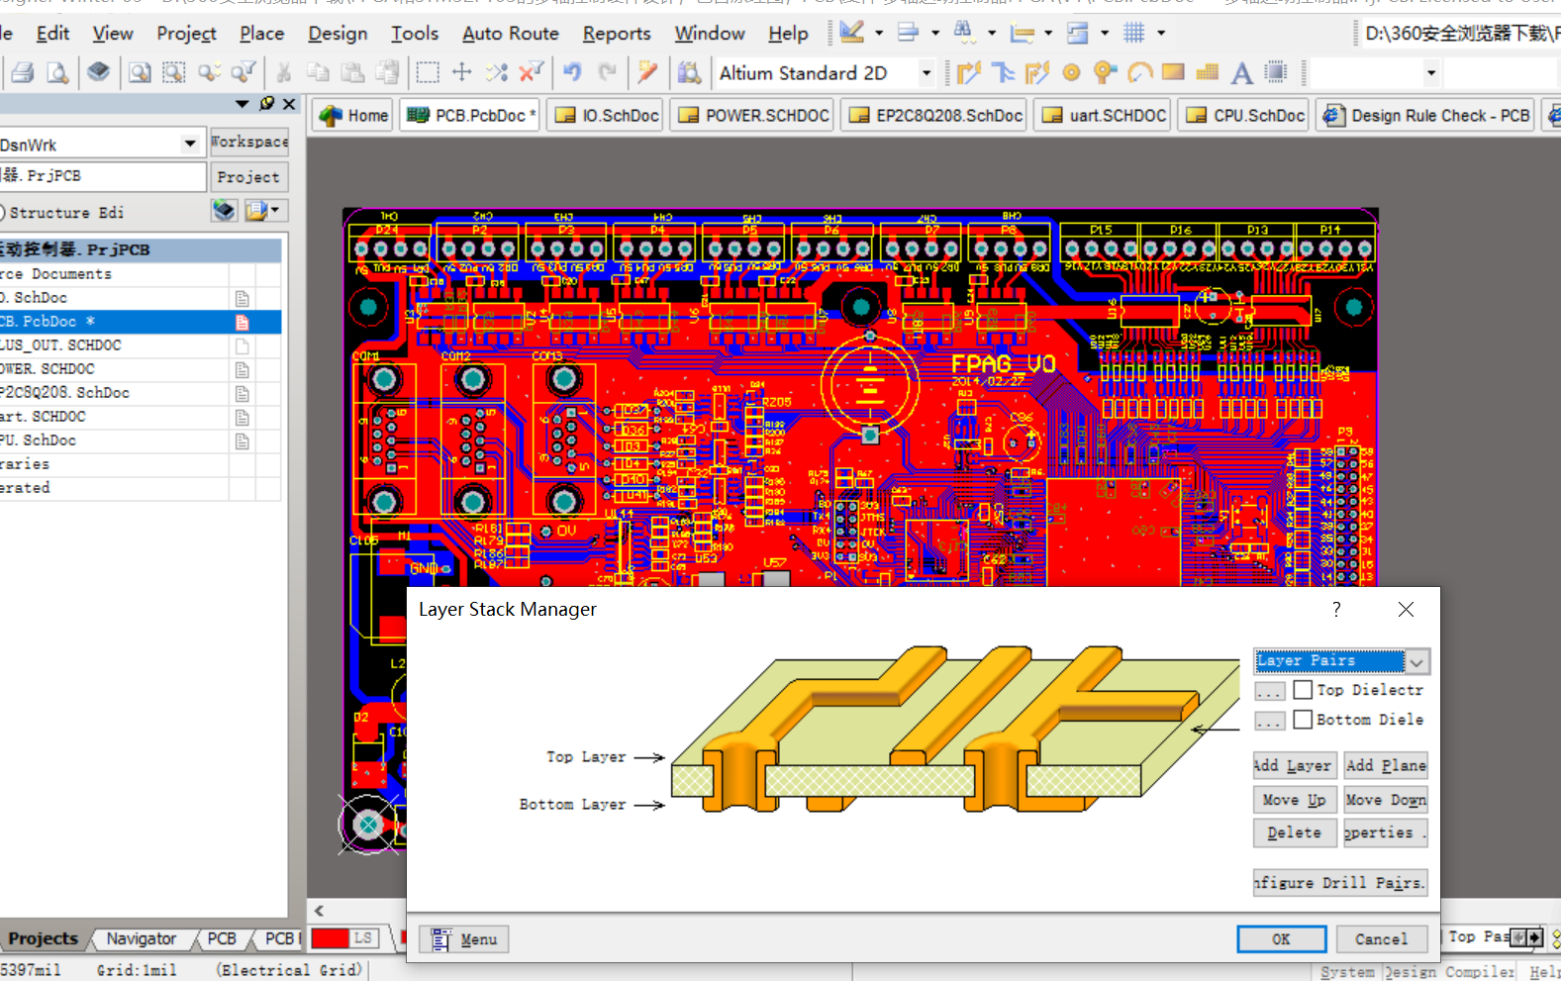Select the Interactive Route tool
This screenshot has width=1561, height=981.
969,72
